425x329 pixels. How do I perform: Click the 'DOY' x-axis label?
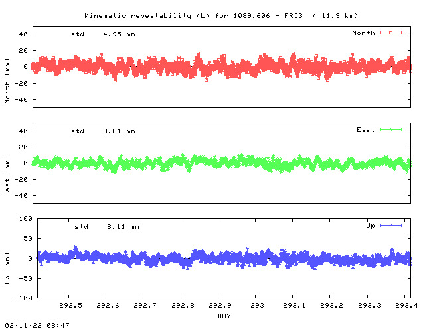224,316
